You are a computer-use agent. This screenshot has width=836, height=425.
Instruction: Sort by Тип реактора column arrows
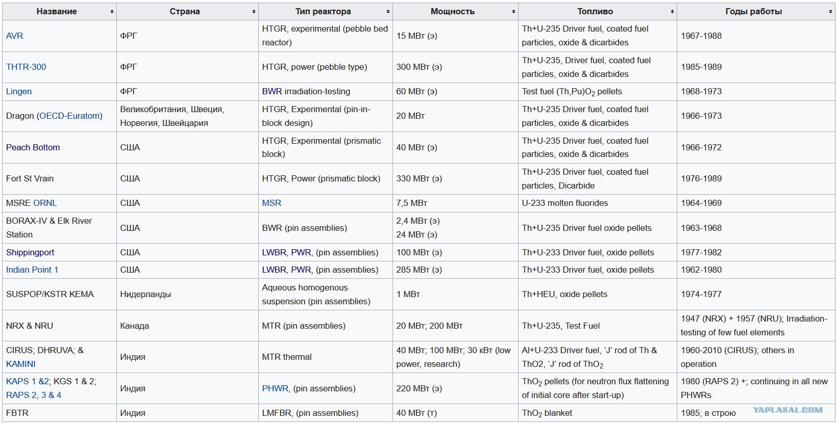point(388,12)
